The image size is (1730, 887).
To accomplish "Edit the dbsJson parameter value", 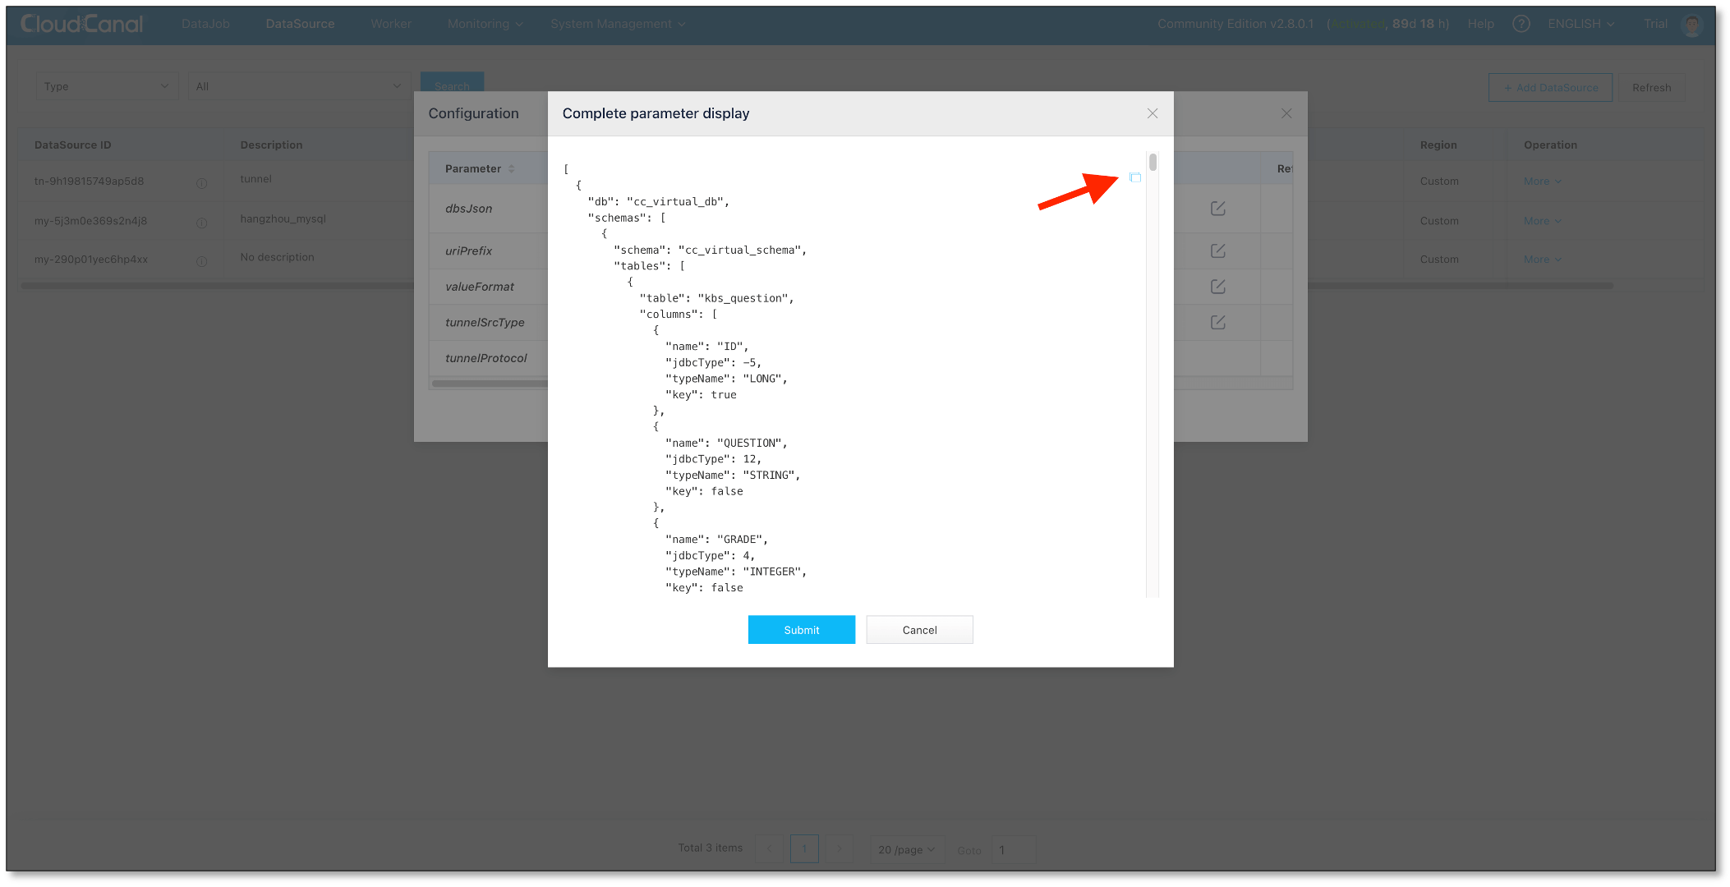I will 1217,209.
